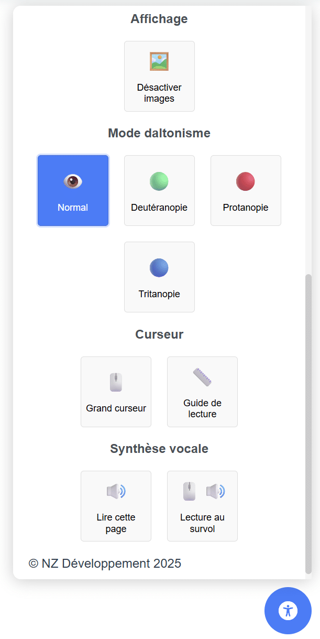Click the eye icon for Normal mode
This screenshot has height=639, width=320.
(x=73, y=181)
